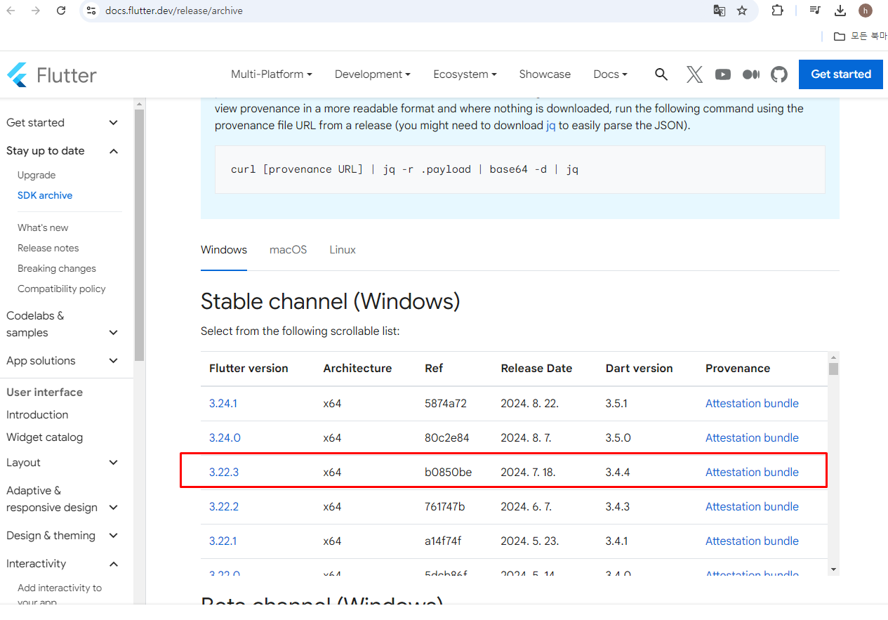This screenshot has width=888, height=620.
Task: Open Compatibility policy sidebar link
Action: pos(62,289)
